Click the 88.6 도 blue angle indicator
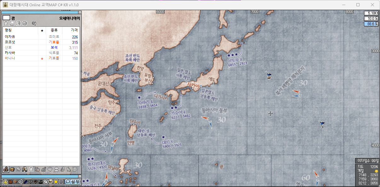This screenshot has height=187, width=380. click(371, 24)
